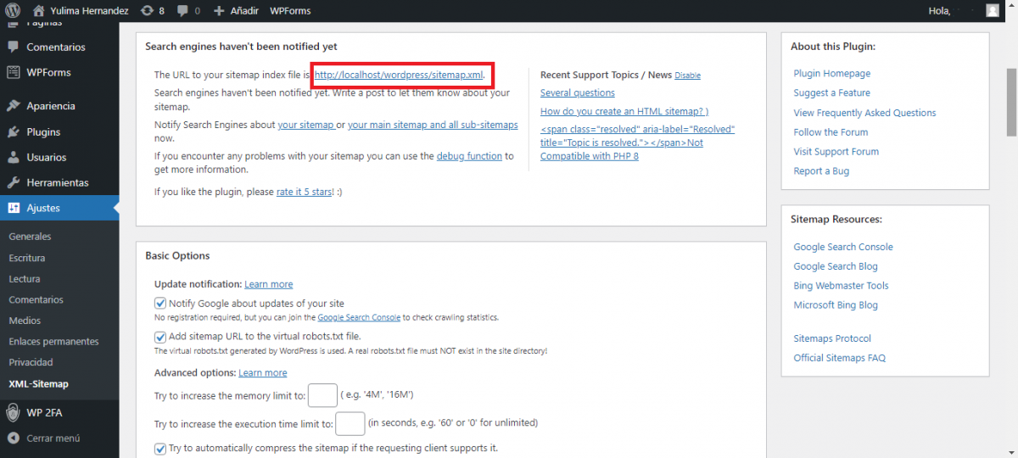Open the localhost sitemap.xml link
Viewport: 1018px width, 458px height.
pyautogui.click(x=398, y=75)
